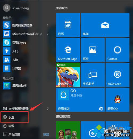Select the 文件资源管理器 menu label

[19, 109]
